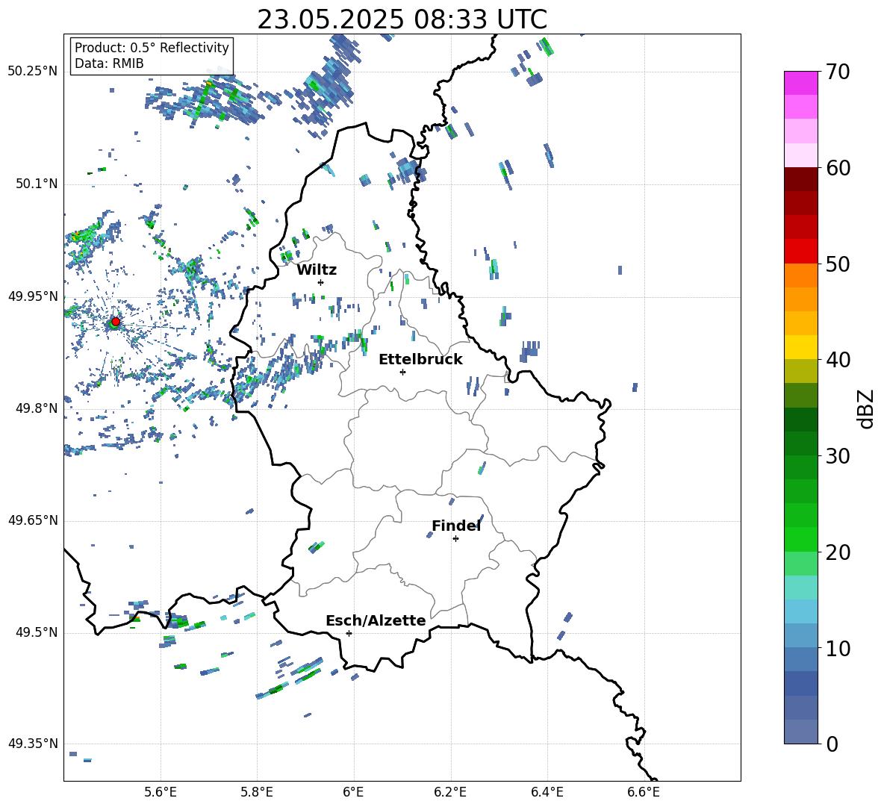
Task: Click the 50 colorbar tick label
Action: coord(838,264)
